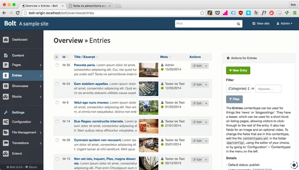
Task: Click the Showcases sidebar icon
Action: click(6, 86)
